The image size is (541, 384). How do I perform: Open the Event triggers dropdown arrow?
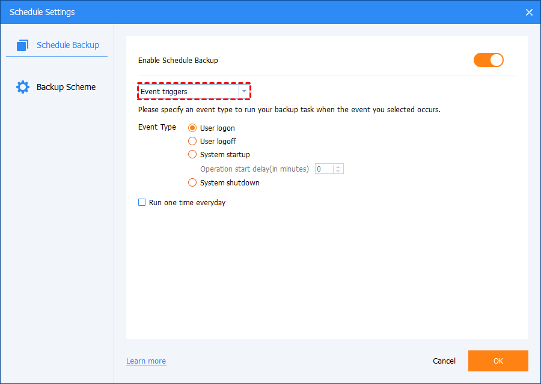point(244,91)
